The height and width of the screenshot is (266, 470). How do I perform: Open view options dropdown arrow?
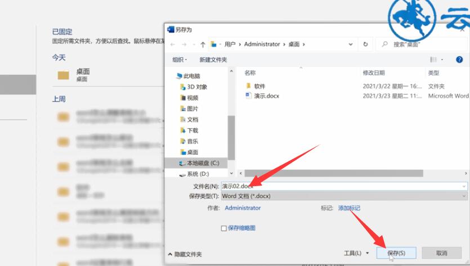442,60
